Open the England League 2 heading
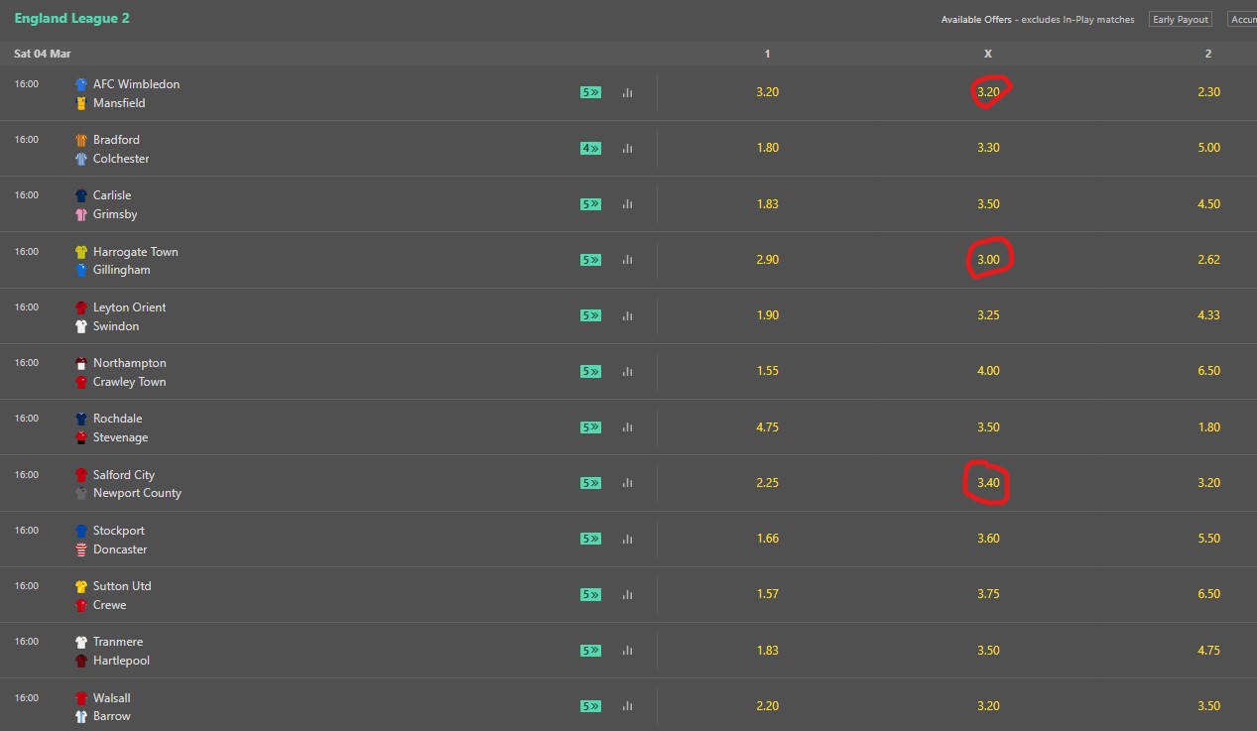 click(71, 19)
